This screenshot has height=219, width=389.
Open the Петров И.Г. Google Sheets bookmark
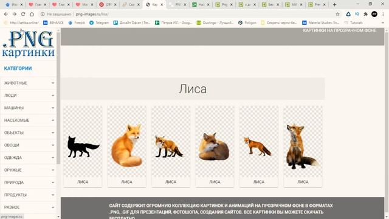[174, 23]
